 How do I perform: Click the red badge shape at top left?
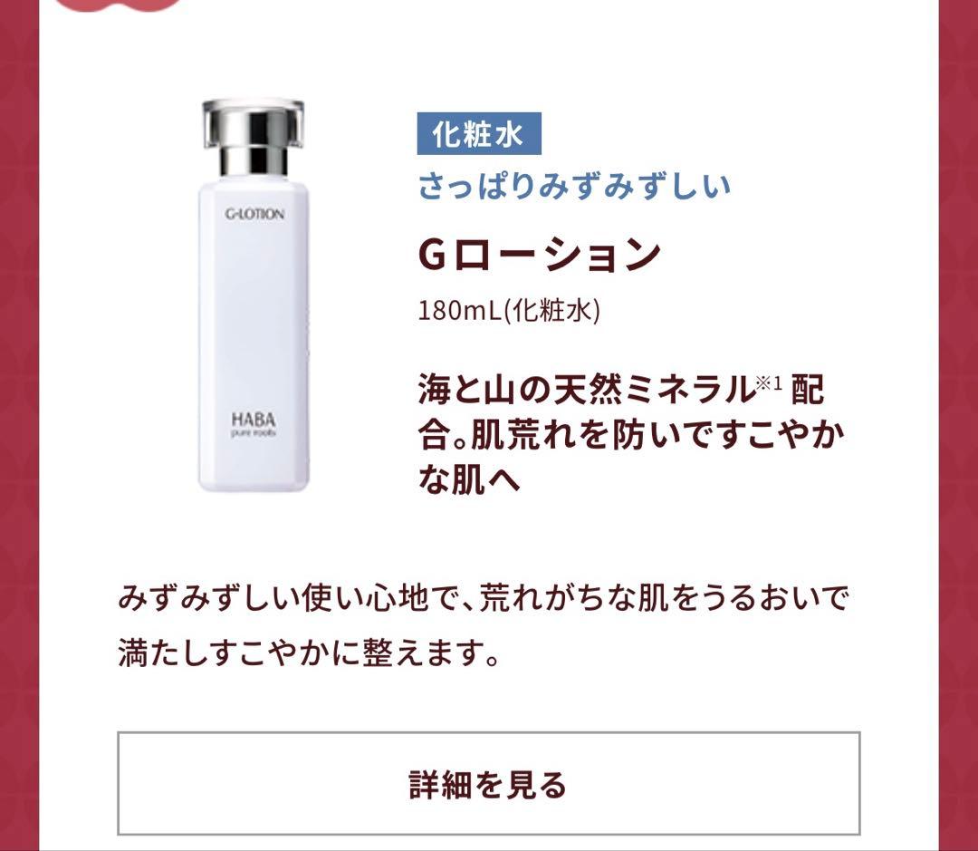[120, 5]
